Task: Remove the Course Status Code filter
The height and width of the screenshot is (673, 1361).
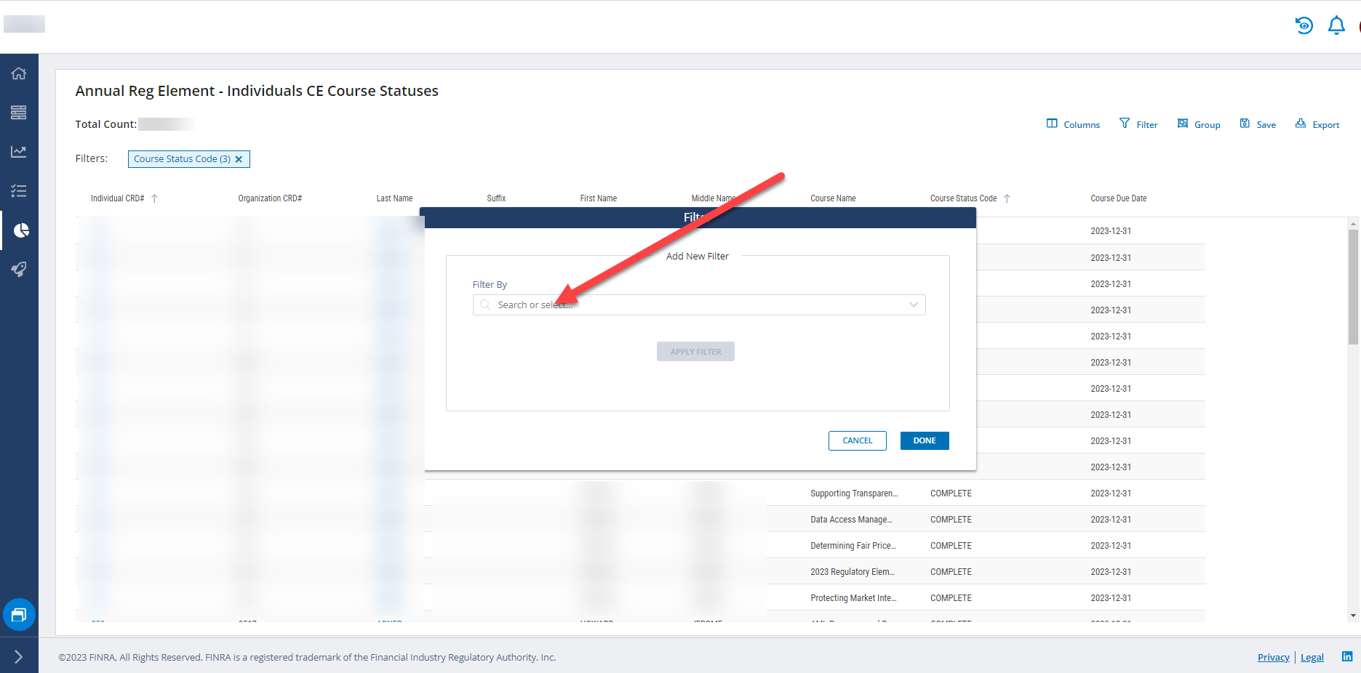Action: click(x=239, y=159)
